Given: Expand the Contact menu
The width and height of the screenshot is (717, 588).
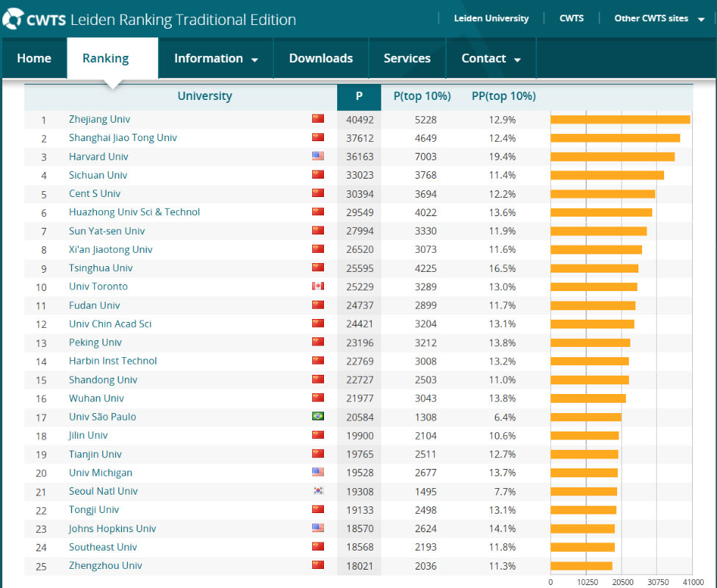Looking at the screenshot, I should tap(491, 59).
